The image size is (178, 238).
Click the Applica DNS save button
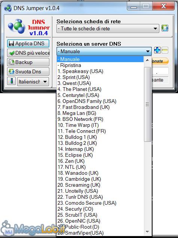[x=28, y=43]
